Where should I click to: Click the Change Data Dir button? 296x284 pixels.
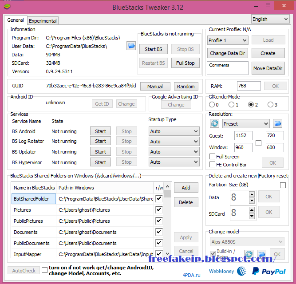[228, 53]
